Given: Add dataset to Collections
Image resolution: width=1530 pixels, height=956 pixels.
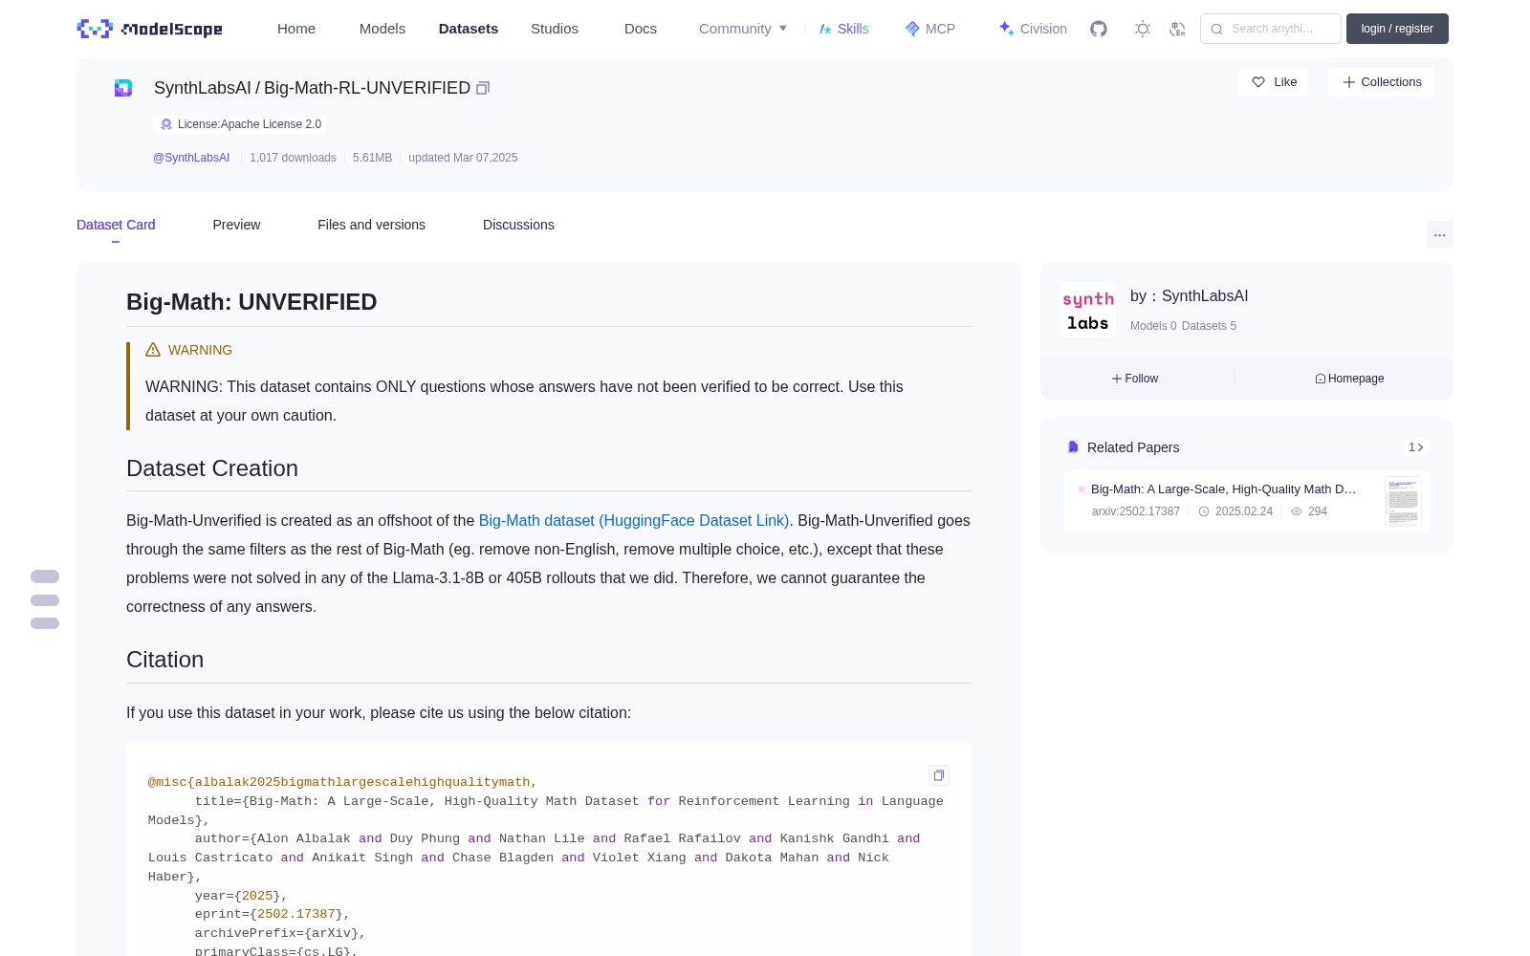Looking at the screenshot, I should coord(1381,82).
